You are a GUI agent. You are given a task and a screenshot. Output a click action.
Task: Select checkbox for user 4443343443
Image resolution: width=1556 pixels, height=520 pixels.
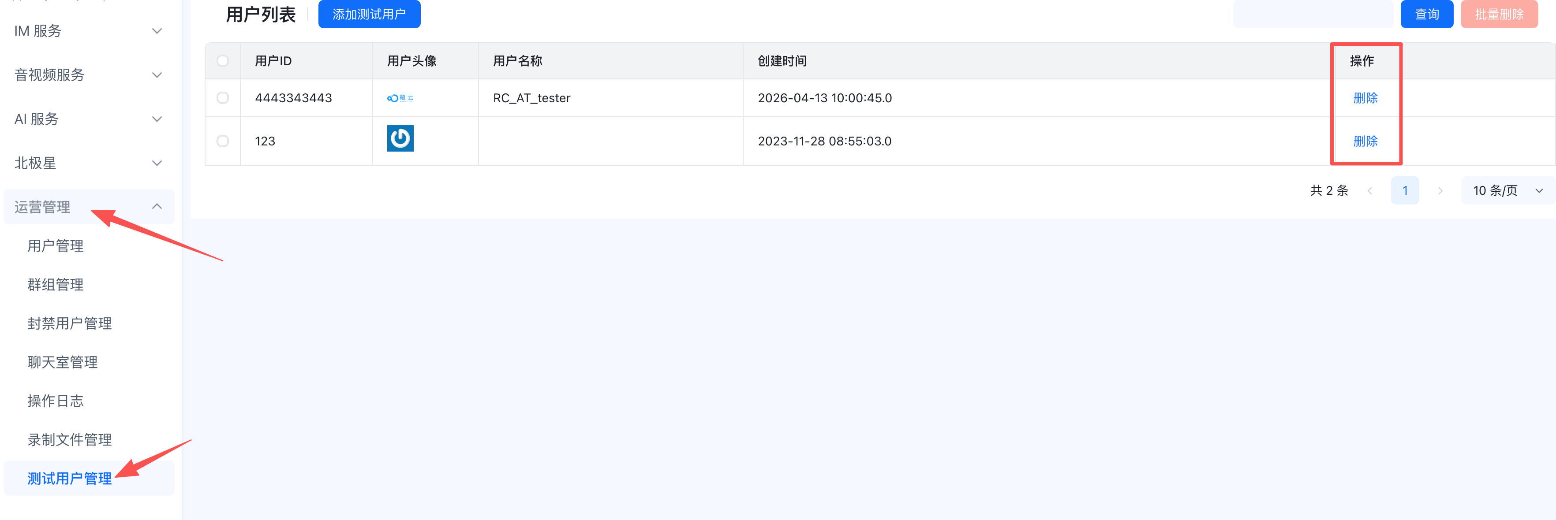click(223, 98)
